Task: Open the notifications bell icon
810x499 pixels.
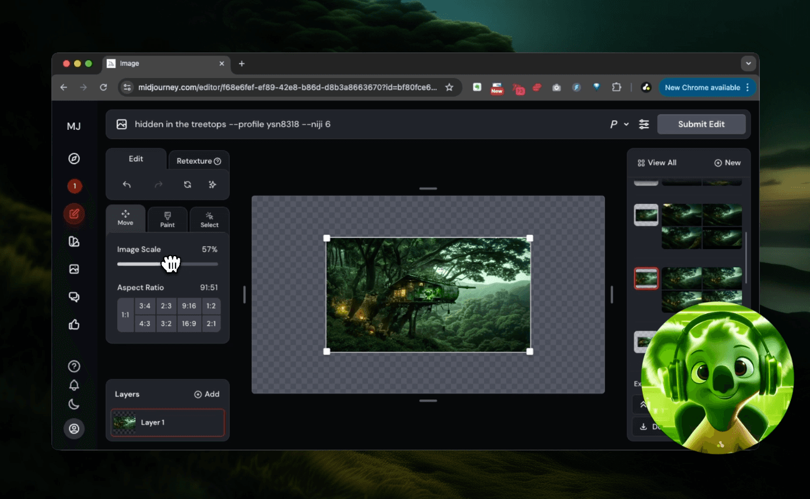Action: pos(74,385)
